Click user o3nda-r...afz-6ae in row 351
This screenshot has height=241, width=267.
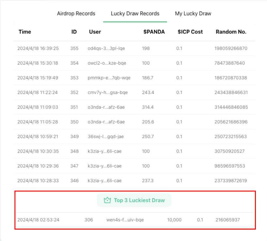[x=106, y=107]
